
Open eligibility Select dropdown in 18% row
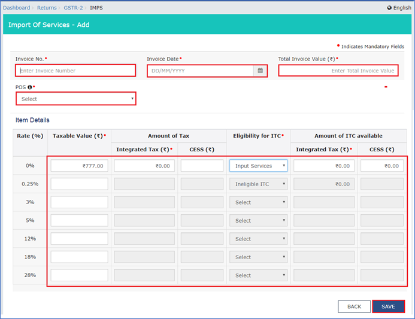[x=259, y=257]
